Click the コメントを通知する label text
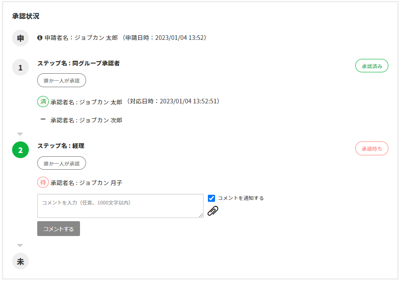400x281 pixels. pyautogui.click(x=240, y=198)
